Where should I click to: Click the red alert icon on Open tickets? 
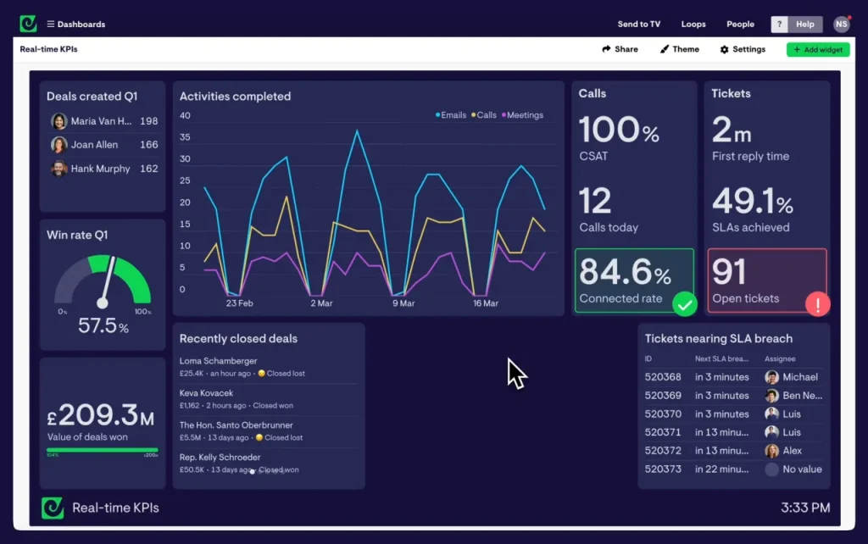(x=817, y=303)
